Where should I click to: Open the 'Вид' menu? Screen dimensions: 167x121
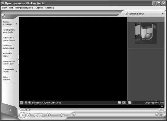(11, 8)
